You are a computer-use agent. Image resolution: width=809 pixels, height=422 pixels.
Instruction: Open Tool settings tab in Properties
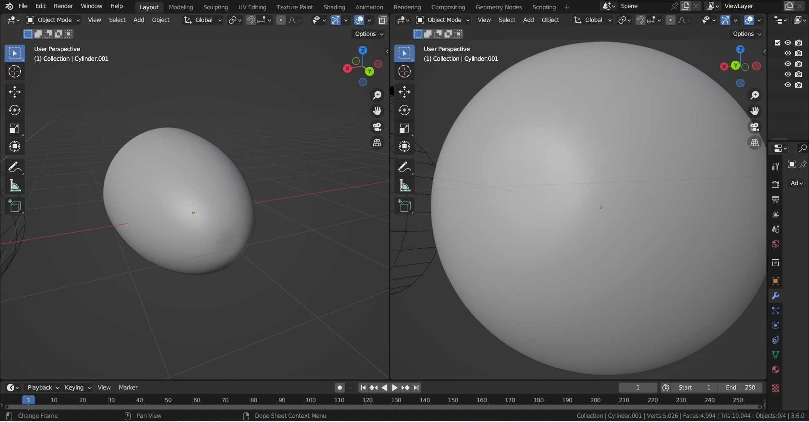pyautogui.click(x=775, y=167)
